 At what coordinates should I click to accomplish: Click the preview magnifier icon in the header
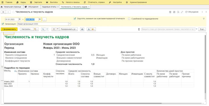coord(178,12)
